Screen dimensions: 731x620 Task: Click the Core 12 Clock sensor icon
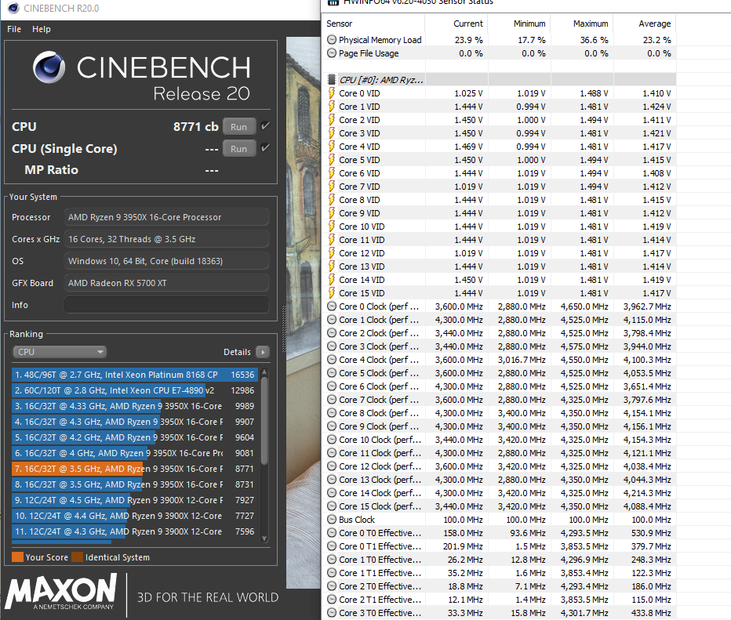point(332,466)
